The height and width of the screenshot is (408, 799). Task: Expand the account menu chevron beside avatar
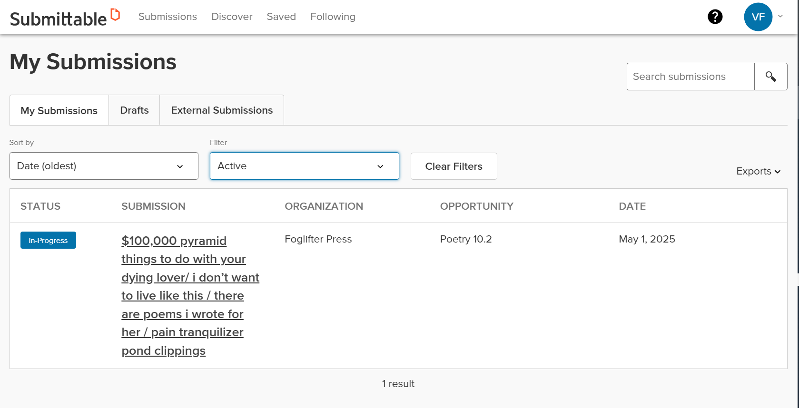(x=780, y=16)
